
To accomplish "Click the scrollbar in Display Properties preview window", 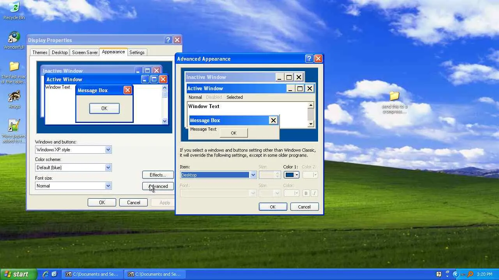I will click(x=165, y=105).
